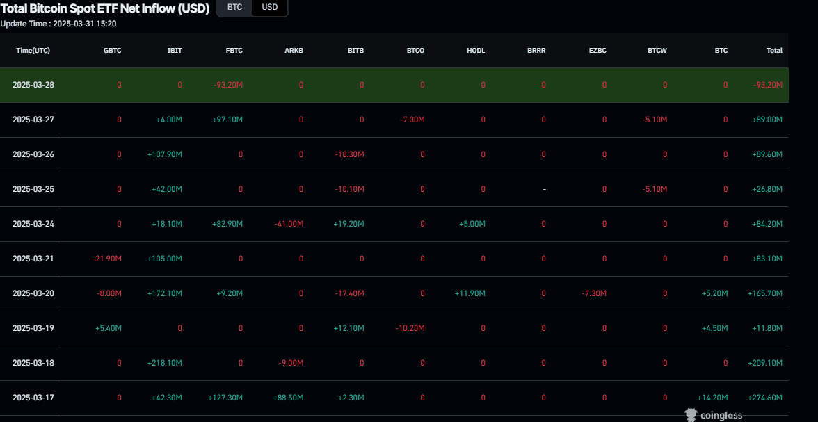This screenshot has height=422, width=818.
Task: Select the IBIT column header
Action: (x=175, y=51)
